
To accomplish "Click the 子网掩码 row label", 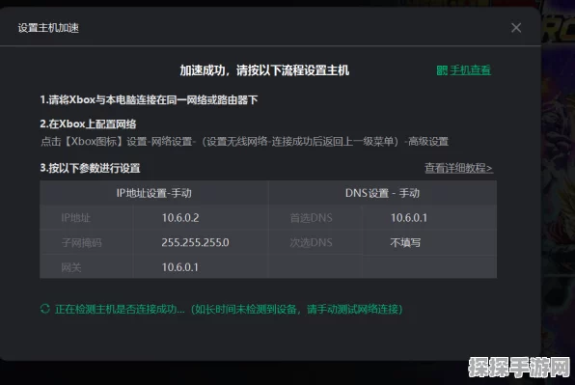I will point(81,242).
